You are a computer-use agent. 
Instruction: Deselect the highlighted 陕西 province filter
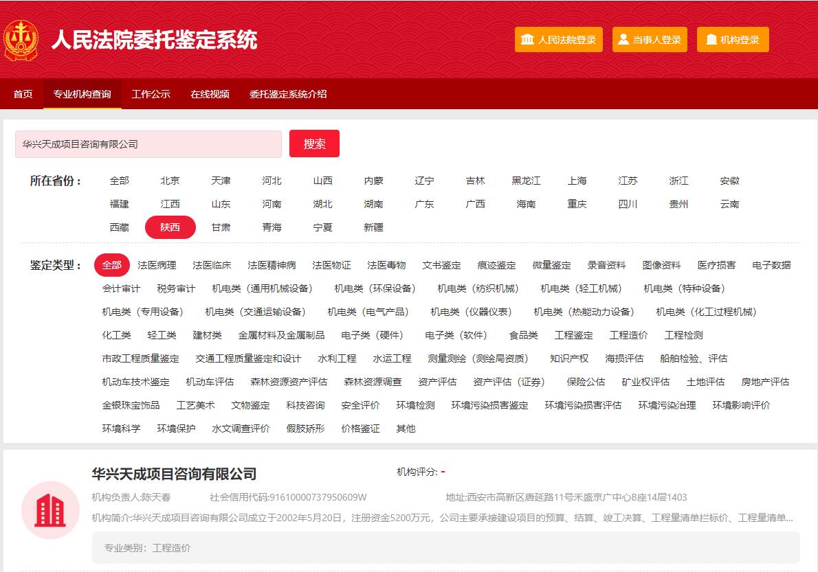point(170,227)
